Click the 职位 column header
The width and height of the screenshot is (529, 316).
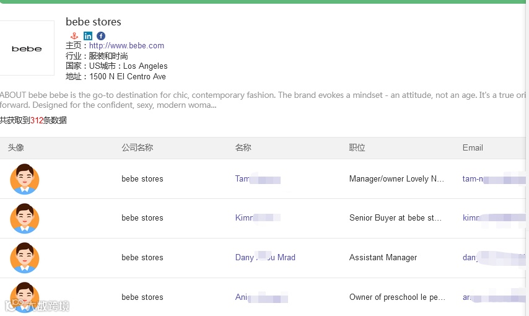(x=357, y=148)
